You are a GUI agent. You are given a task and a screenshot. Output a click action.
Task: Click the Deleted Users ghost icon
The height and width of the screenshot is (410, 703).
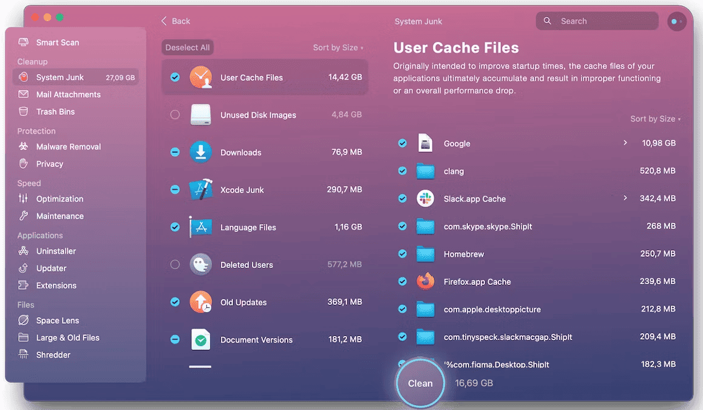[200, 264]
